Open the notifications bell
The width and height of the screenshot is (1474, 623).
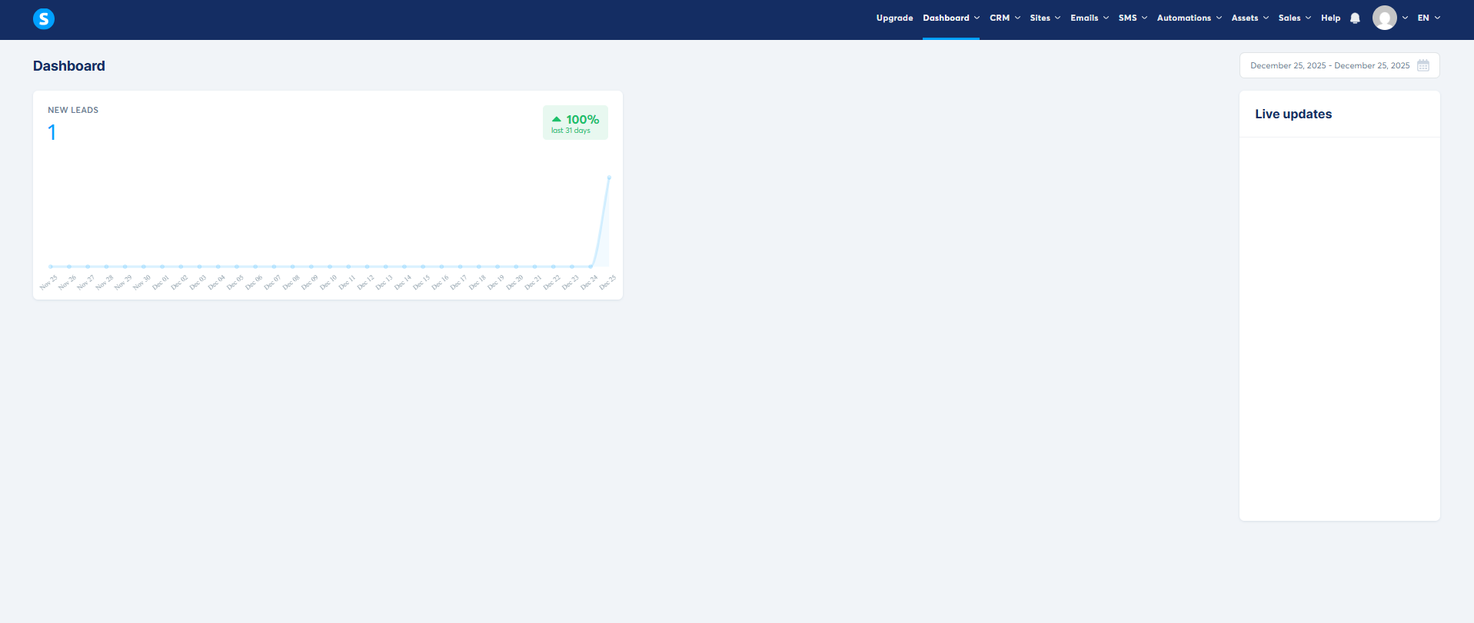click(x=1355, y=18)
